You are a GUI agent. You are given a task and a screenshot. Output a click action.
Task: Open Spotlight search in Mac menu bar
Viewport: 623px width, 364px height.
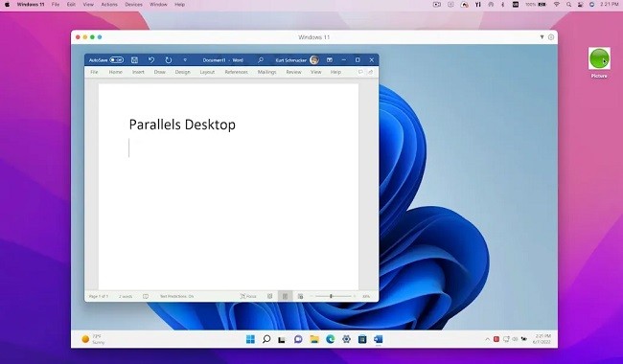tap(569, 5)
